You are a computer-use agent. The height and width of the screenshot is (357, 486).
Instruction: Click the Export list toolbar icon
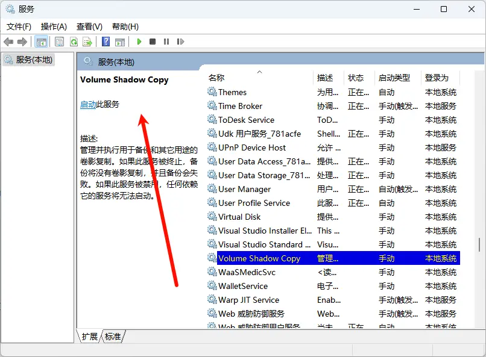pyautogui.click(x=87, y=42)
